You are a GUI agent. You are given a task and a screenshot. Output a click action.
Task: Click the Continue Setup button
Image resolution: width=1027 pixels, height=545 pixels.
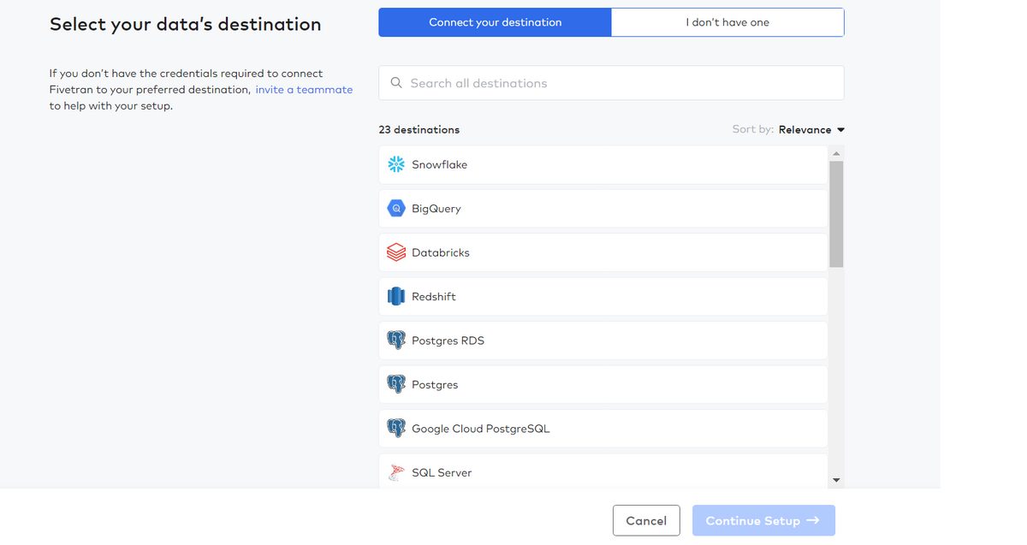(x=763, y=520)
